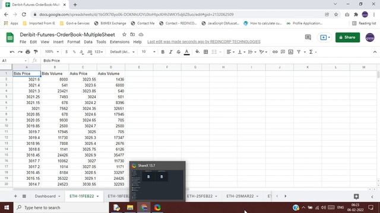Add a new sheet
Screen dimensions: 380x213
15,196
